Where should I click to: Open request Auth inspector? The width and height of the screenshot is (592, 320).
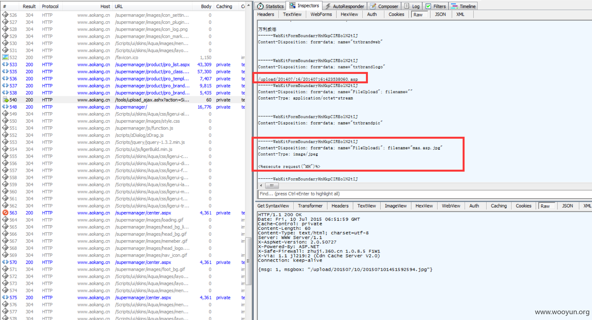click(372, 14)
